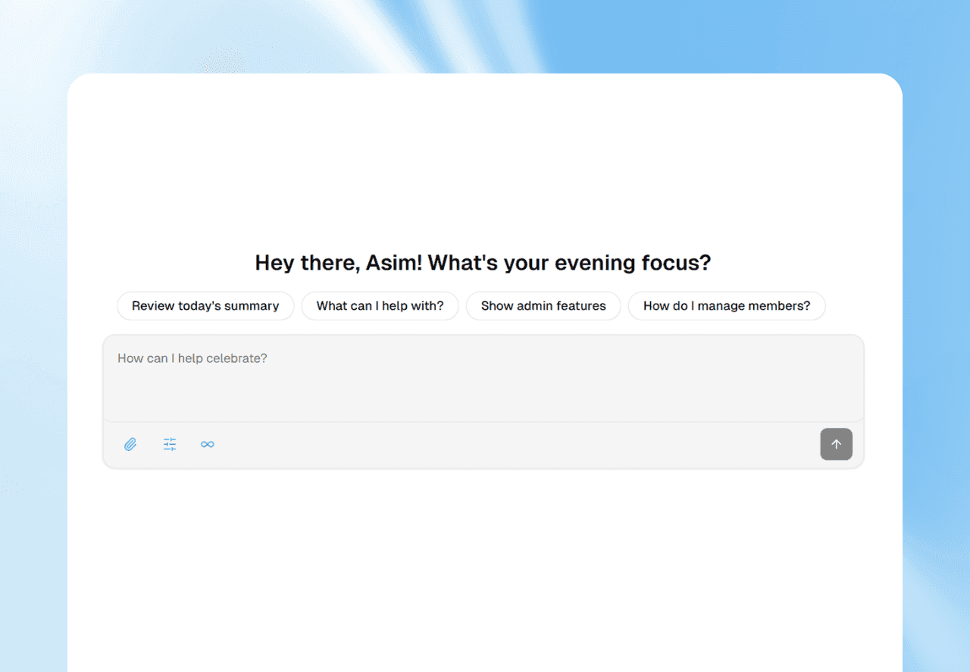Select "What can I help with?" chip
Image resolution: width=970 pixels, height=672 pixels.
click(380, 306)
